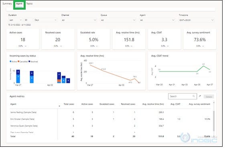Open the Topics tab
This screenshot has height=150, width=225.
(x=29, y=4)
